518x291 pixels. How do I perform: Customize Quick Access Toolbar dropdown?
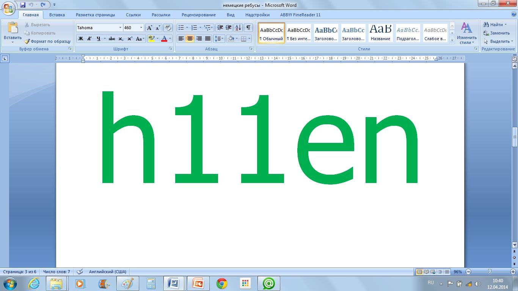[54, 5]
